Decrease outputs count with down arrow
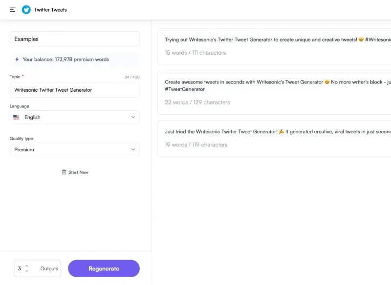Screen dimensions: 391x285 pyautogui.click(x=27, y=271)
